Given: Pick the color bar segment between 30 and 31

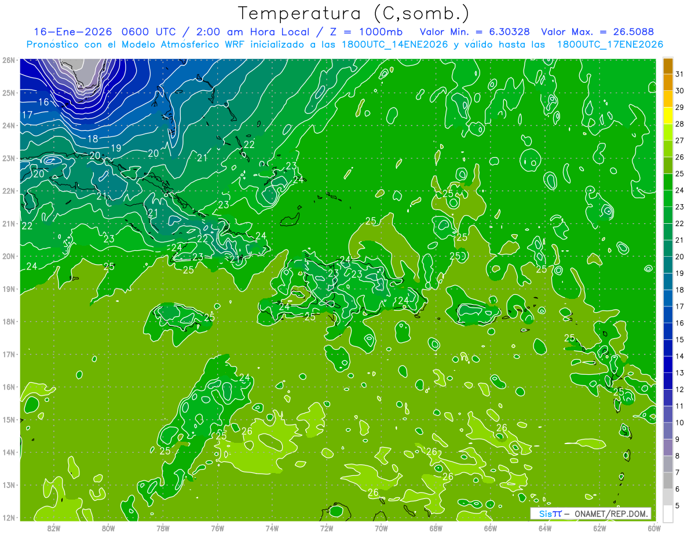Looking at the screenshot, I should [668, 83].
